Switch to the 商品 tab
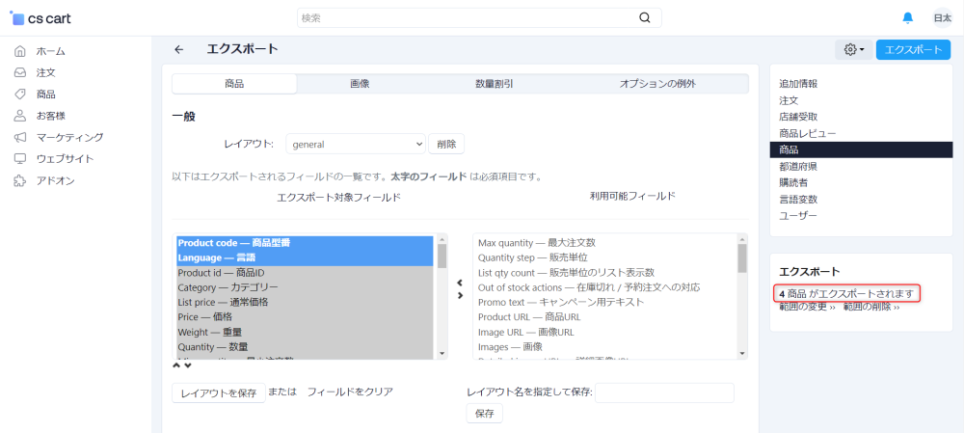This screenshot has width=964, height=433. coord(234,84)
